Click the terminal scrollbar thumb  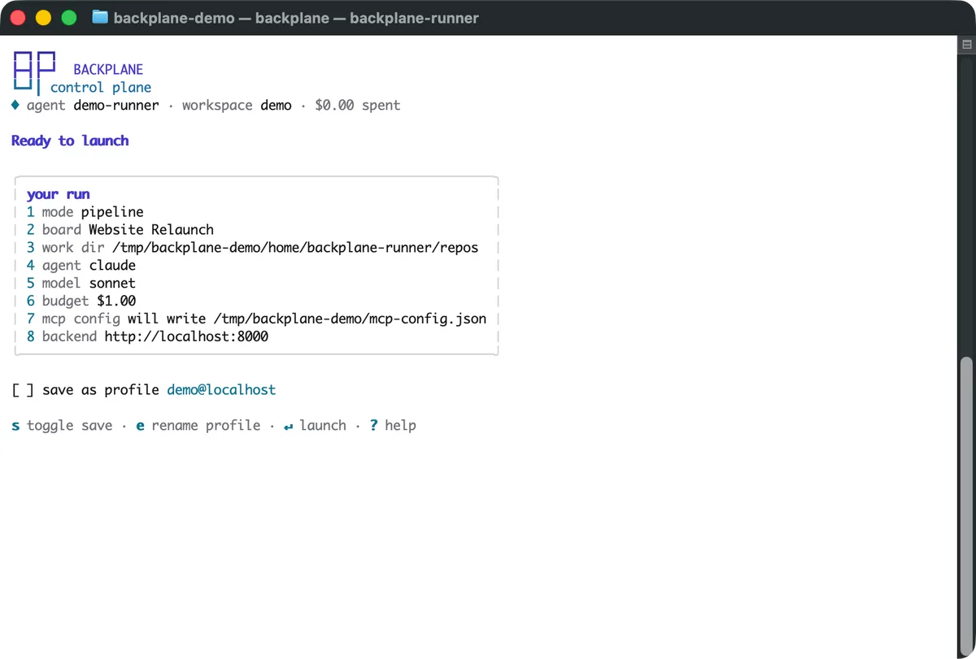point(967,507)
